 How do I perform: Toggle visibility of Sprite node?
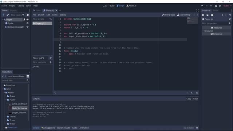(x=28, y=23)
